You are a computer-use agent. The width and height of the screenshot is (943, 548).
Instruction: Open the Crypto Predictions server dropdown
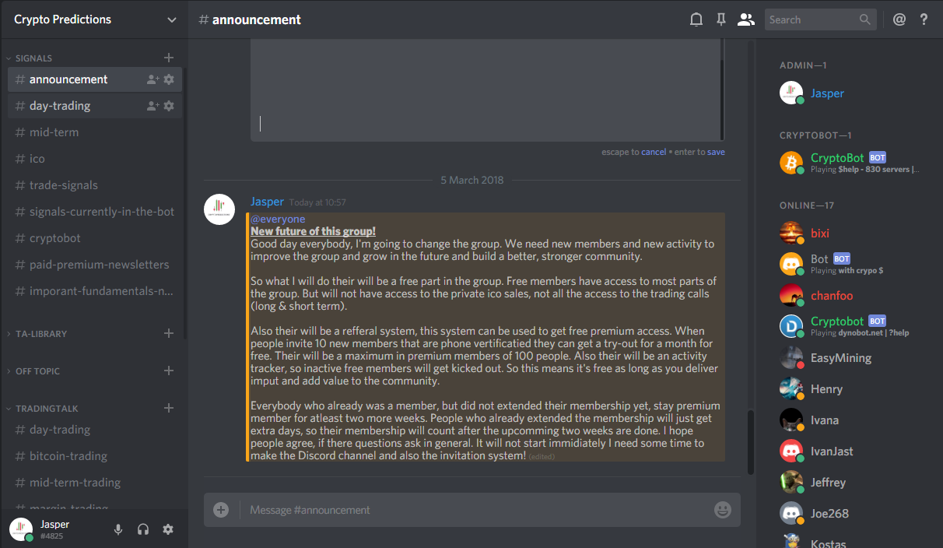[94, 19]
